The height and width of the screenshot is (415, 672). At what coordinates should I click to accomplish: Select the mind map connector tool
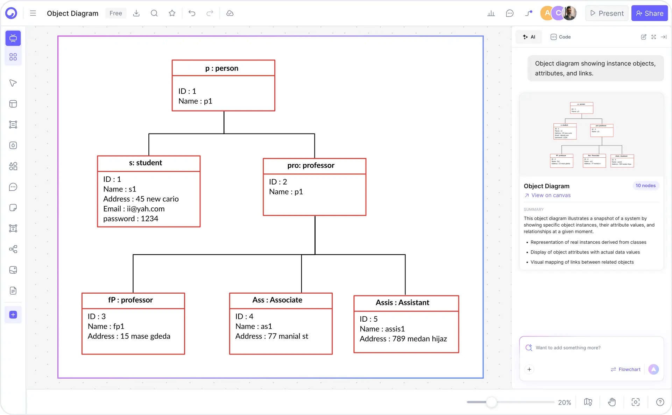(13, 249)
